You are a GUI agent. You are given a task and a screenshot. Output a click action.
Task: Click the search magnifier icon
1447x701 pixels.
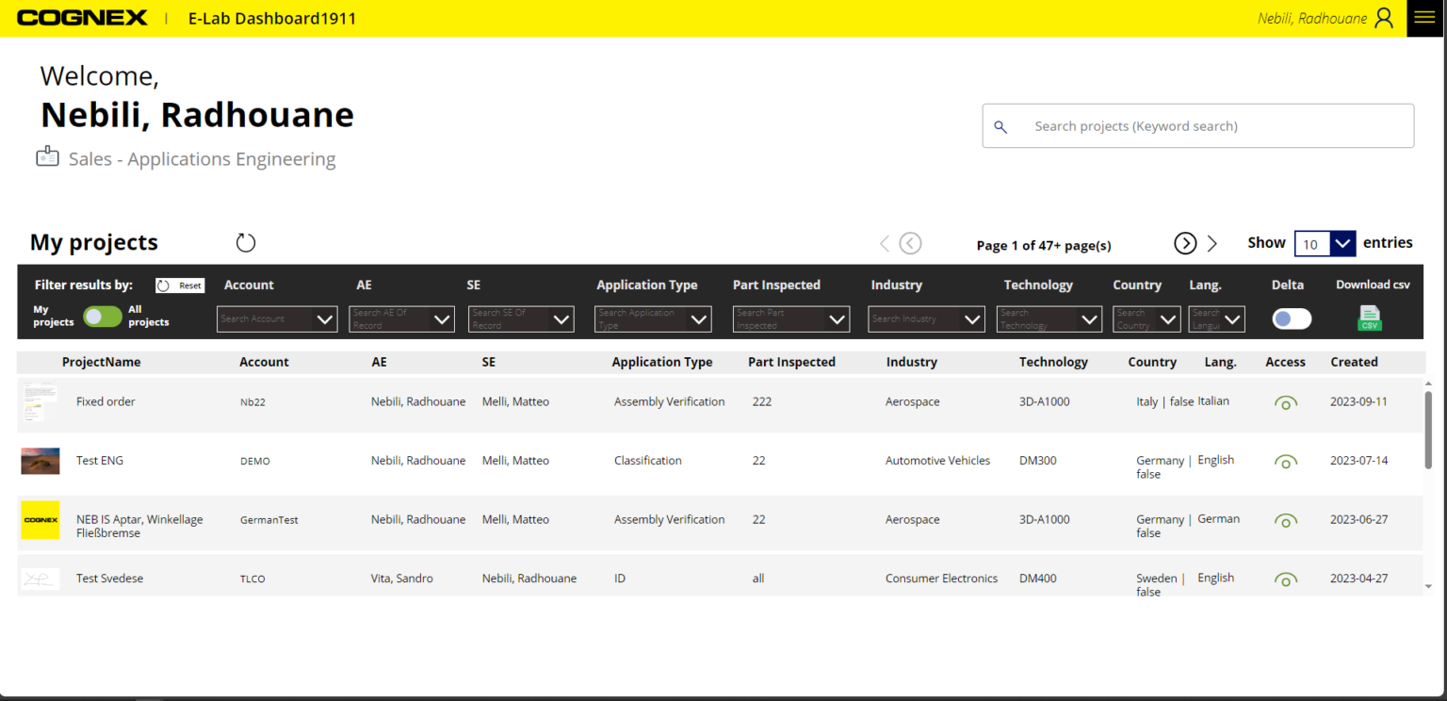tap(1000, 126)
